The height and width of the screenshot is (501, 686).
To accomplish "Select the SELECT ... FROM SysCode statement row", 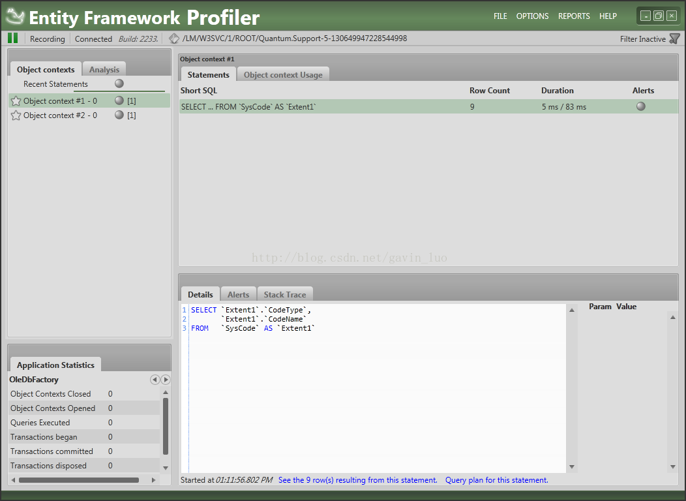I will coord(429,106).
